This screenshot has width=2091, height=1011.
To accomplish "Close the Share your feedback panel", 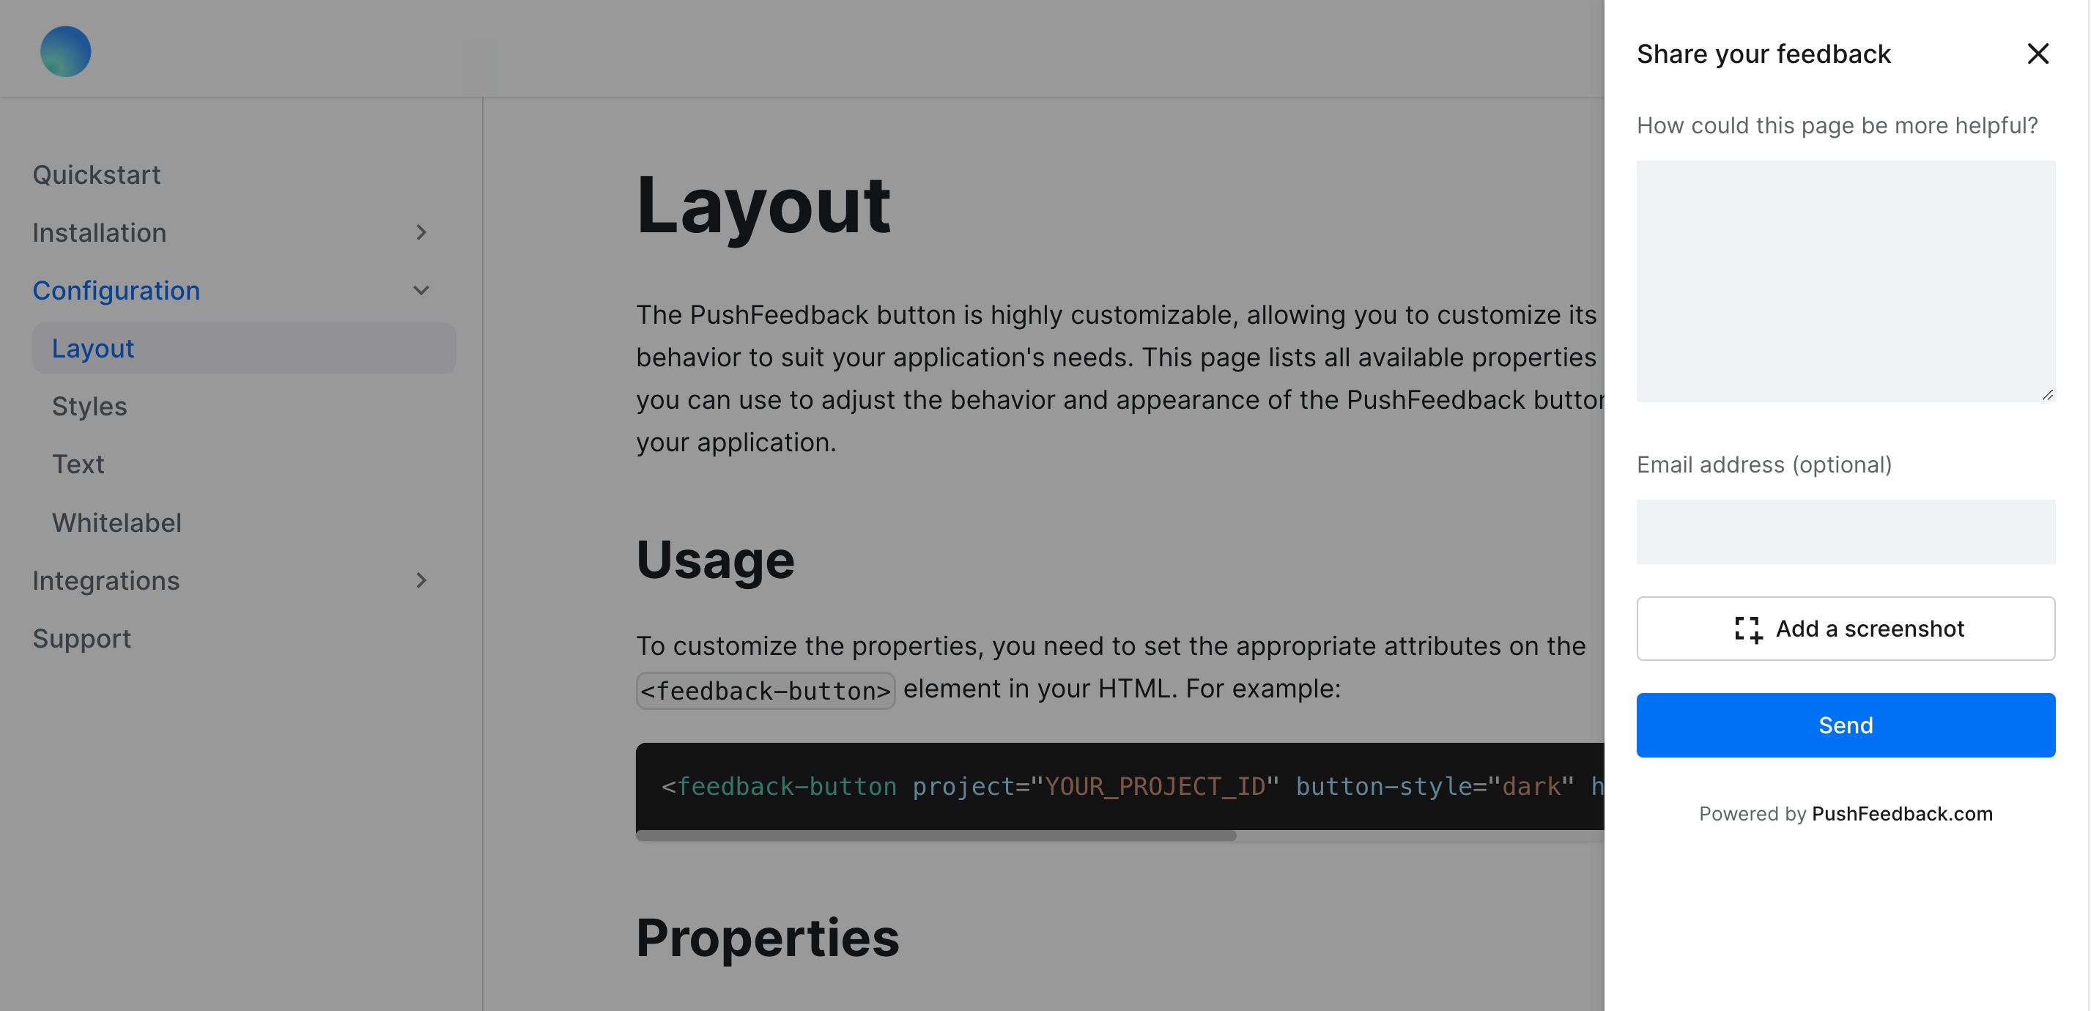I will coord(2038,53).
